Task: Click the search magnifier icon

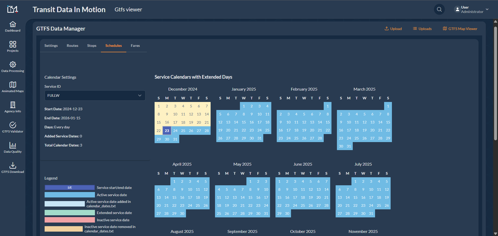Action: 439,10
